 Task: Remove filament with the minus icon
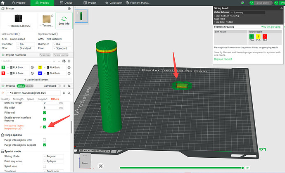(59, 61)
